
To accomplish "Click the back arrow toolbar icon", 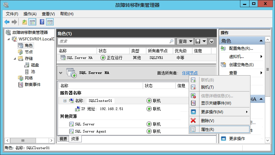I will pos(7,22).
